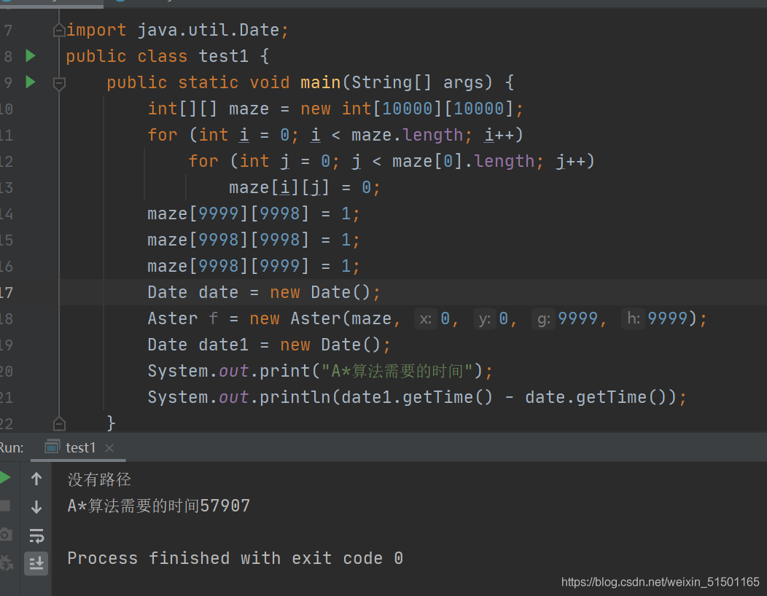The width and height of the screenshot is (767, 596).
Task: Toggle scroll to end of console output
Action: 36,564
